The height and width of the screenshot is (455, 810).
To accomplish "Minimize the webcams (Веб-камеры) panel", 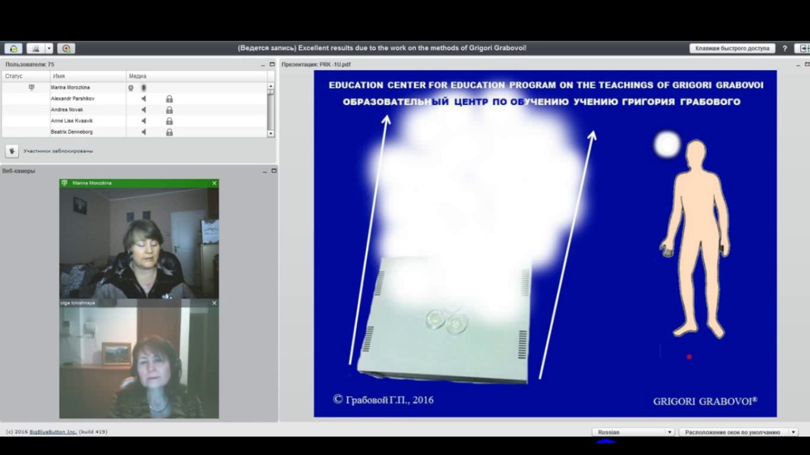I will point(265,171).
